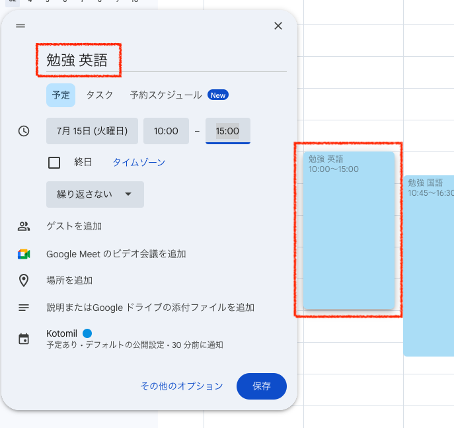Switch to the タスク tab
Viewport: 454px width, 428px height.
click(100, 95)
